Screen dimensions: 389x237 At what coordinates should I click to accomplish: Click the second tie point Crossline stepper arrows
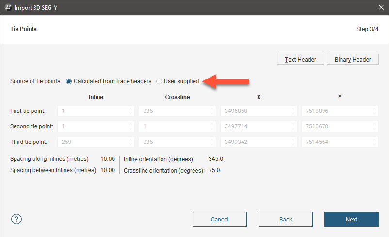pos(212,126)
